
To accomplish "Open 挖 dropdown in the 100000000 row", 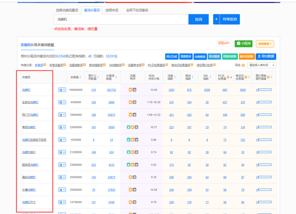I will [62, 90].
